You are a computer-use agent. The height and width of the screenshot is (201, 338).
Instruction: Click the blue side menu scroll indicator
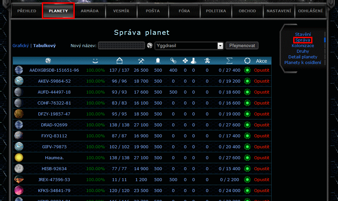325,40
